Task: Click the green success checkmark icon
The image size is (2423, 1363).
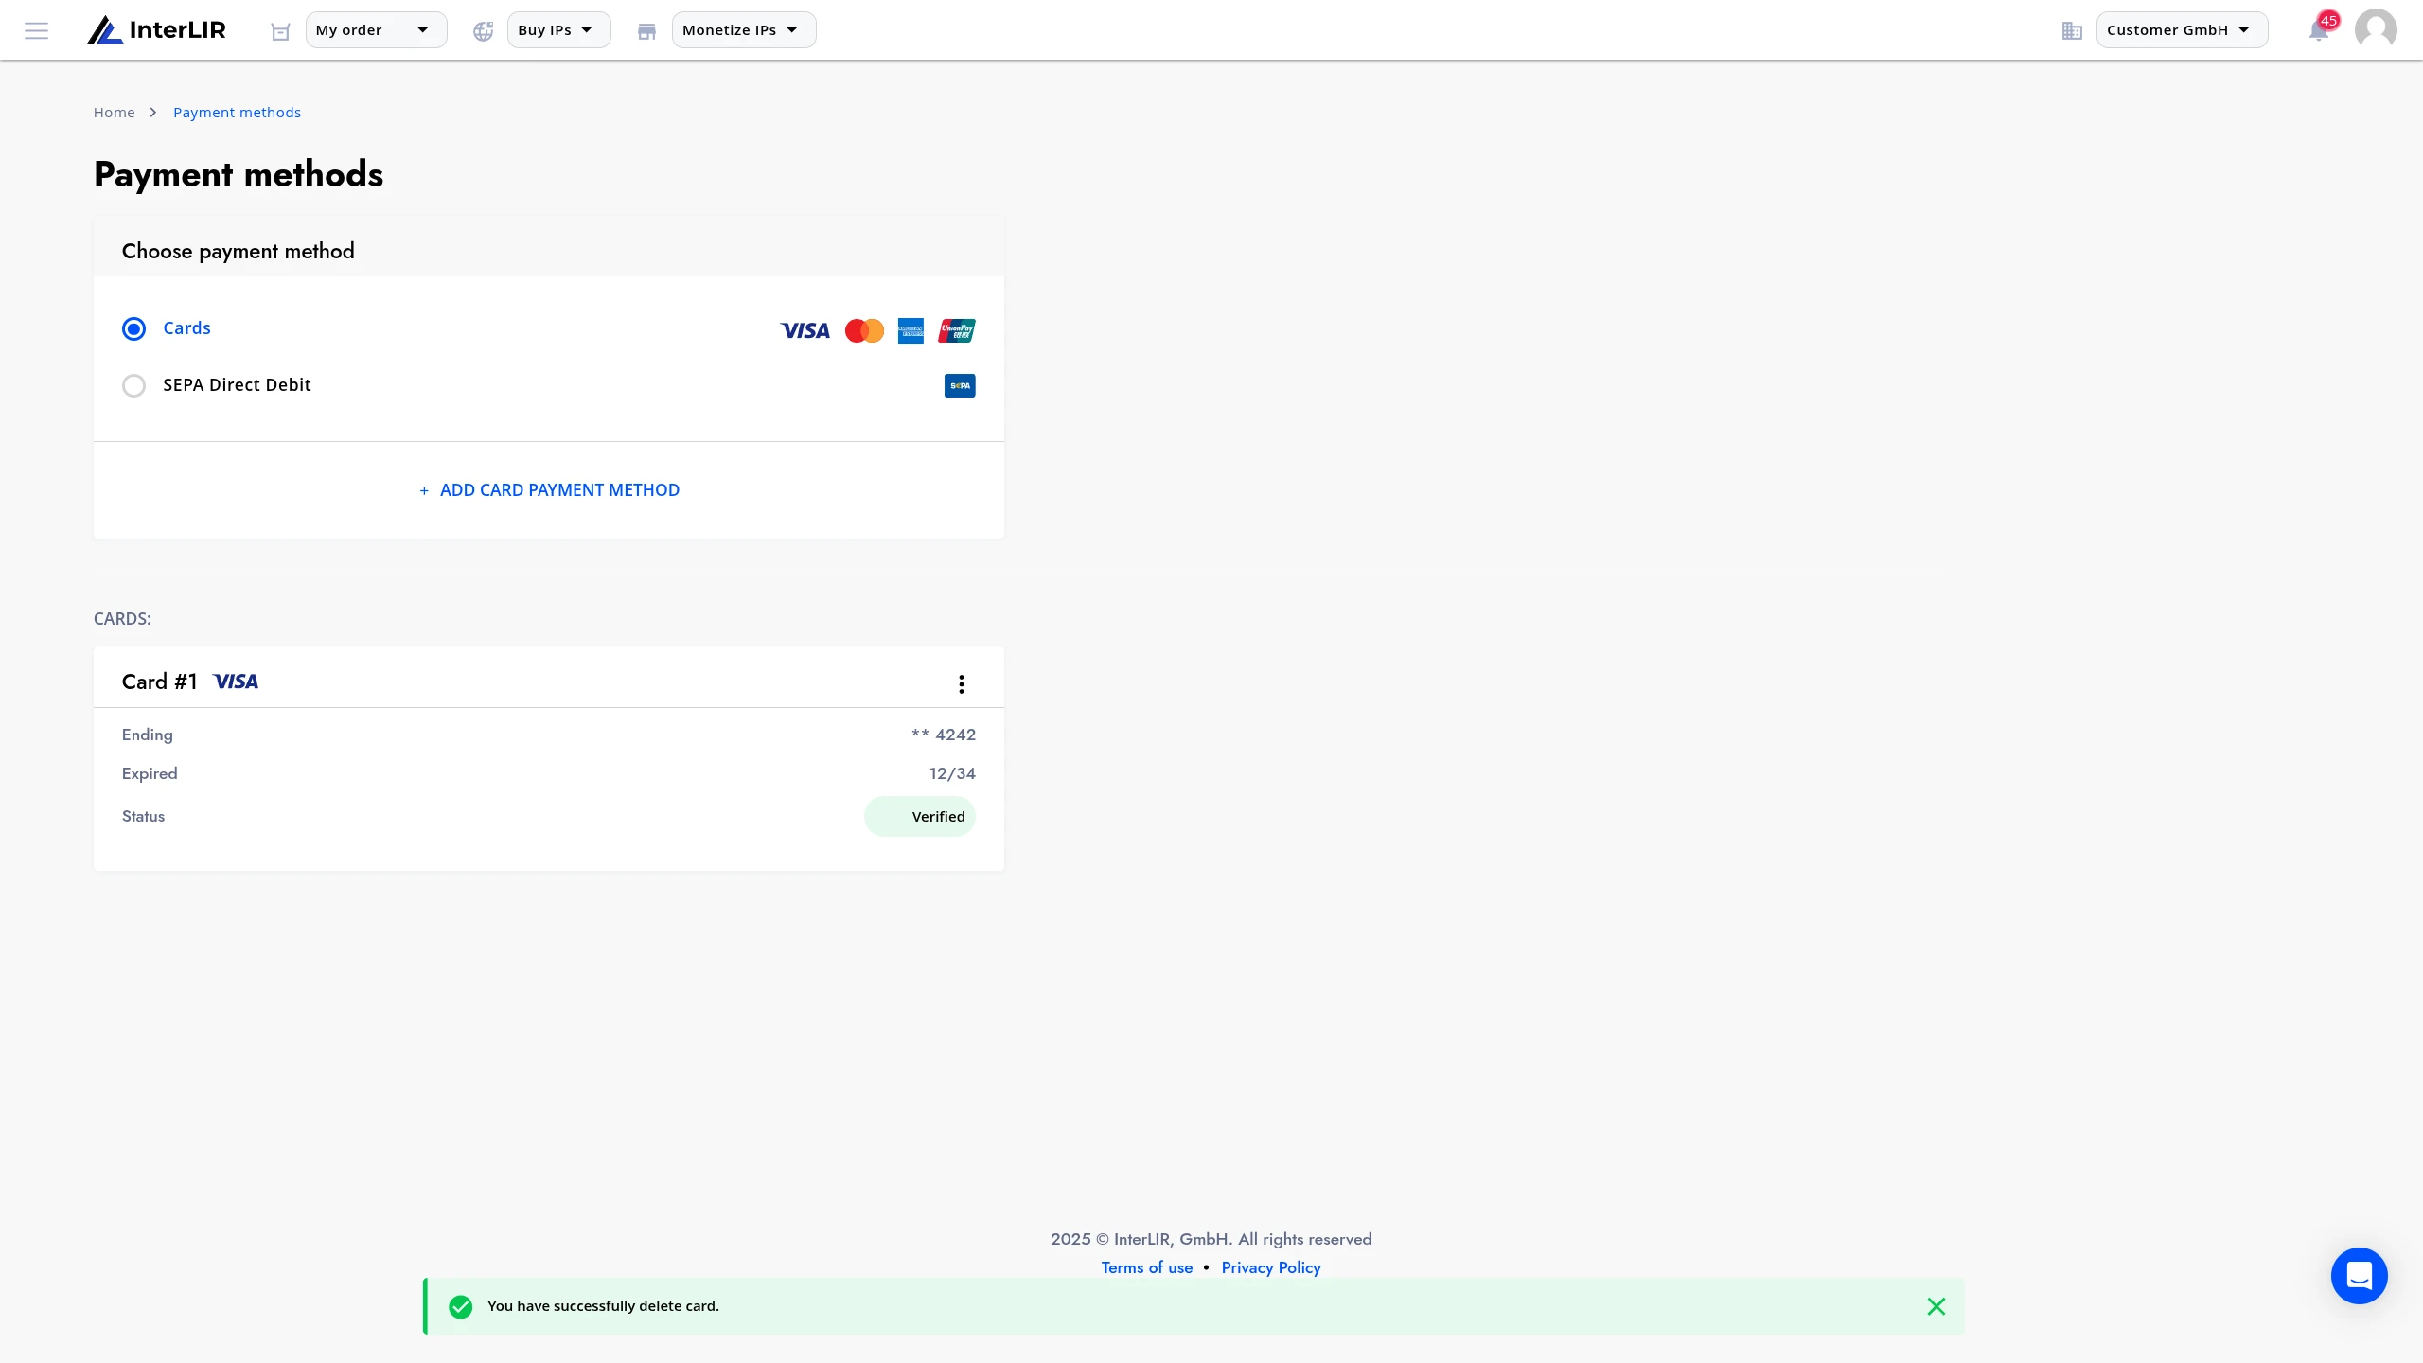Action: (461, 1306)
